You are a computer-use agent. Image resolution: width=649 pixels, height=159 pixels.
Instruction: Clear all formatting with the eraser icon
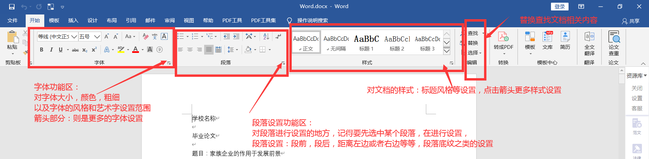click(145, 36)
